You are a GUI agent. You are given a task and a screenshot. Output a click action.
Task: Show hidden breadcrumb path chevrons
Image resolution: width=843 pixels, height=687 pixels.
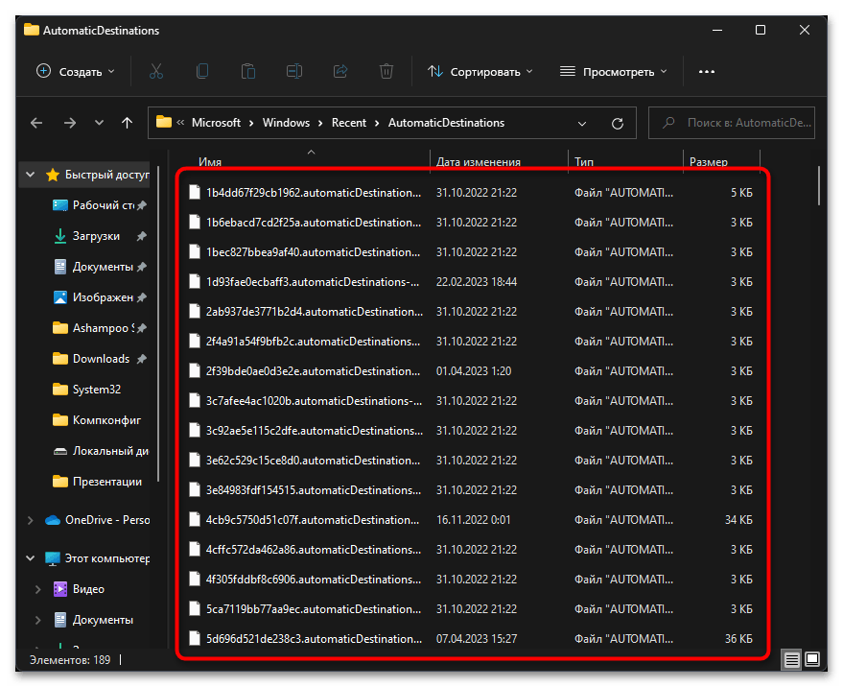180,123
